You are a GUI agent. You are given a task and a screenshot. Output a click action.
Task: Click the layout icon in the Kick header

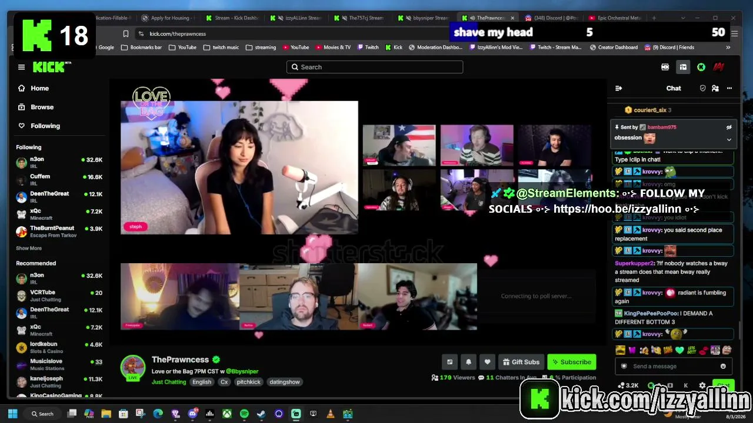[x=683, y=67]
